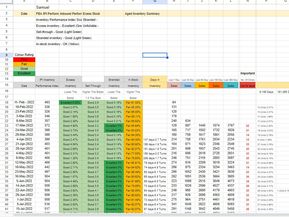This screenshot has width=289, height=217.
Task: Click the 0-180 Days header
Action: coord(266,92)
